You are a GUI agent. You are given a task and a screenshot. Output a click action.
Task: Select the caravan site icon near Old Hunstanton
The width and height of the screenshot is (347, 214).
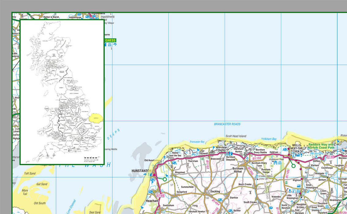click(174, 163)
